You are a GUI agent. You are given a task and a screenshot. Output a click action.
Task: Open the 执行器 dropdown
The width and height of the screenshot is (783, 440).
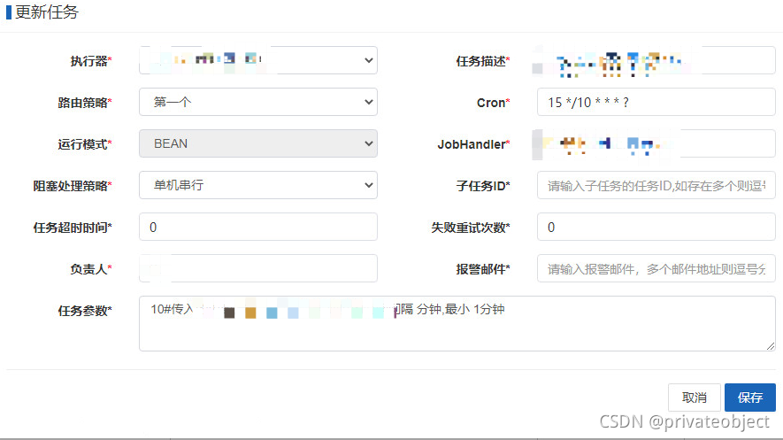258,60
